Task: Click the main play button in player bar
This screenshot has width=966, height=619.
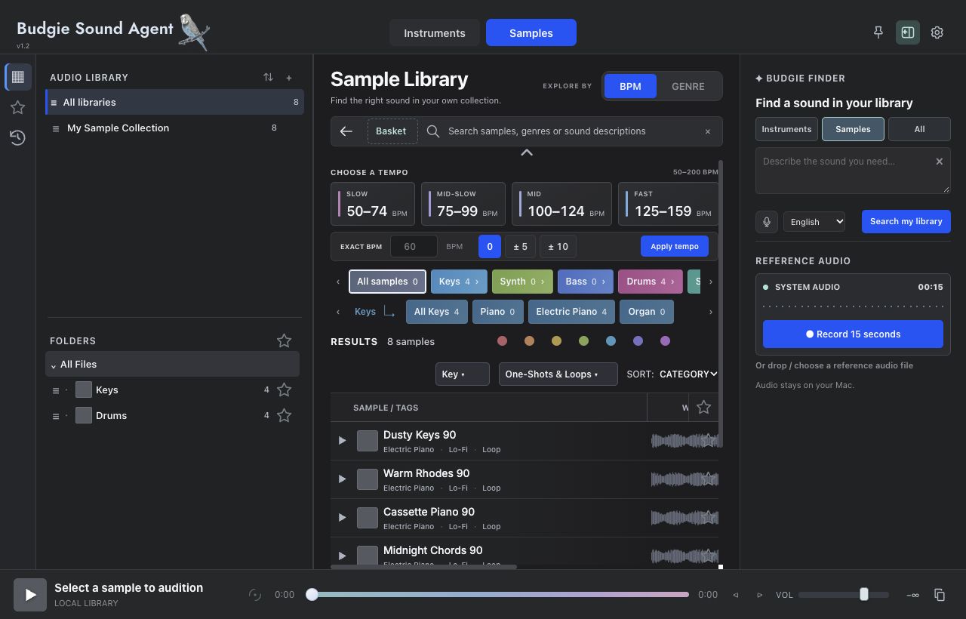Action: 30,595
